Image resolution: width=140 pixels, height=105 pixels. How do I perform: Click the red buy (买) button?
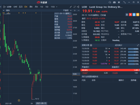click(130, 14)
